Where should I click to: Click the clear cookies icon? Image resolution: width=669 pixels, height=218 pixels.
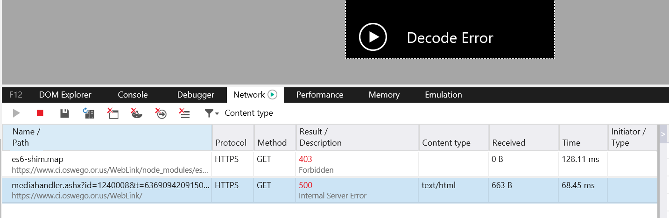(x=136, y=113)
